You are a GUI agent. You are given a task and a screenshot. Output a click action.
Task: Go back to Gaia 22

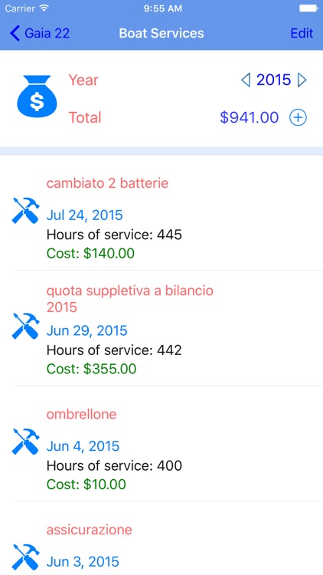pos(40,34)
